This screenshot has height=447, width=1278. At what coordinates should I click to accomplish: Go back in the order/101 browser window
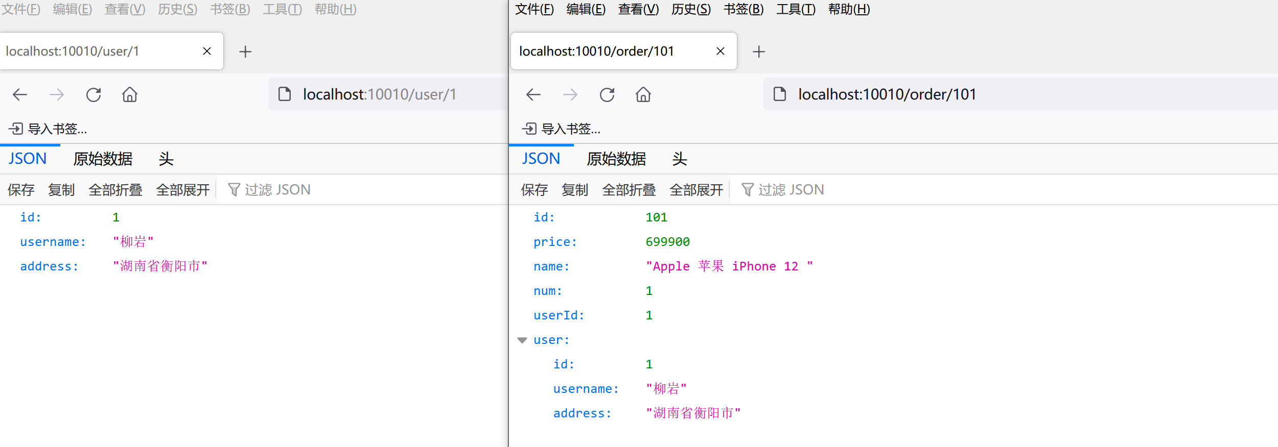click(x=533, y=94)
